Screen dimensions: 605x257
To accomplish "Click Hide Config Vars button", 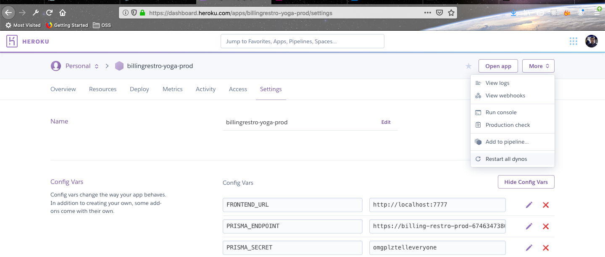I will [526, 182].
